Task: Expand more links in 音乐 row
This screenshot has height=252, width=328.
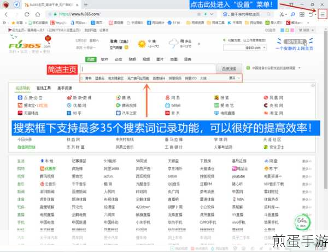Action: 307,184
